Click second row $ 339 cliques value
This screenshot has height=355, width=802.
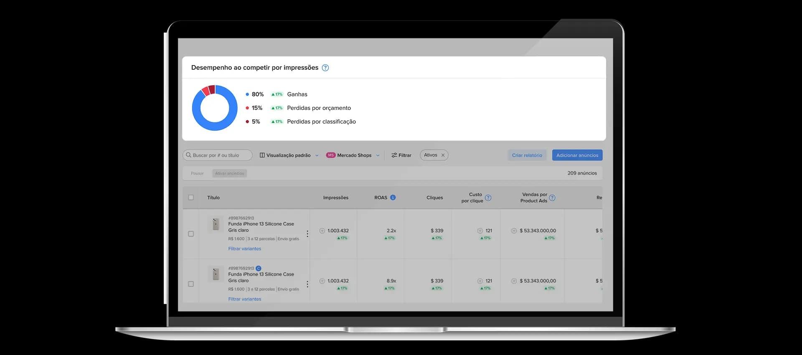pyautogui.click(x=437, y=281)
